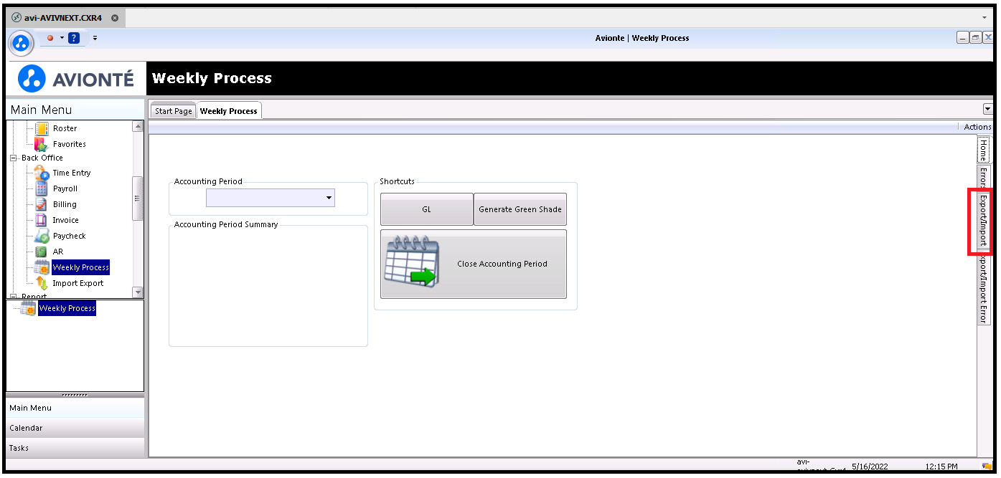Open the Calendar navigation section
Viewport: 1001px width, 478px height.
click(x=75, y=428)
